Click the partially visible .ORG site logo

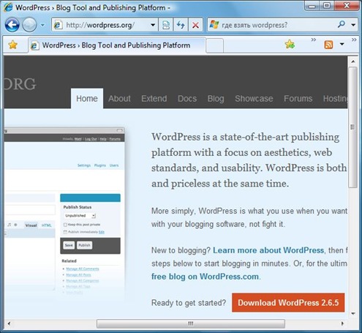click(20, 84)
